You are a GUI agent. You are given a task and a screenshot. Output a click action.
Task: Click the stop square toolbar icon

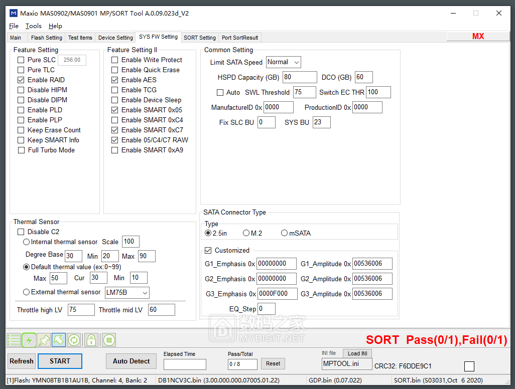coord(109,340)
